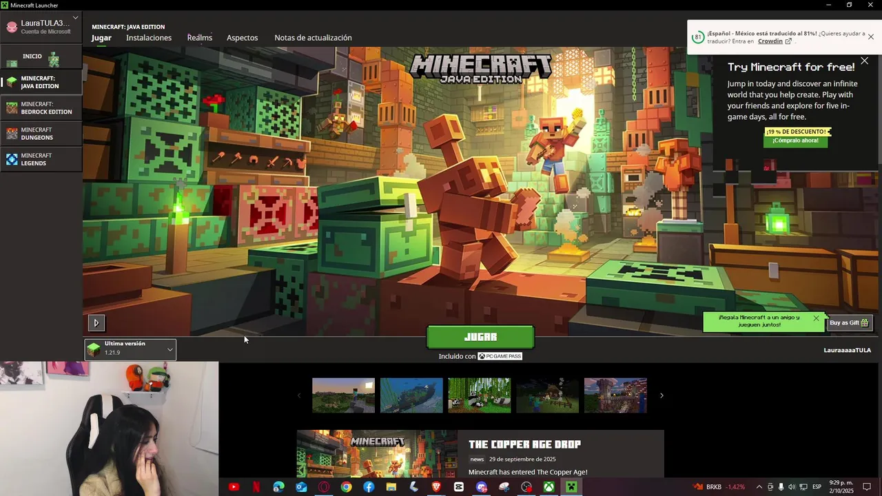Open the Windows notification center
The width and height of the screenshot is (882, 496).
coord(867,487)
